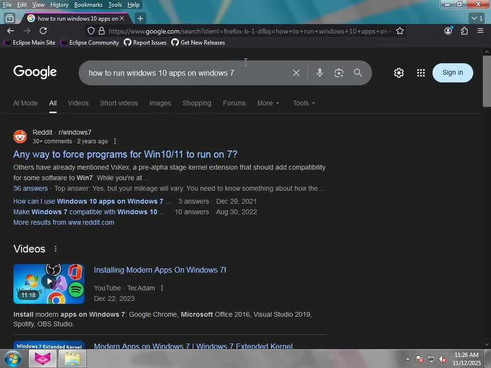
Task: Open the Videos section options menu
Action: click(56, 249)
